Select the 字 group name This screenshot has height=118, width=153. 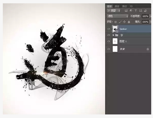[122, 35]
